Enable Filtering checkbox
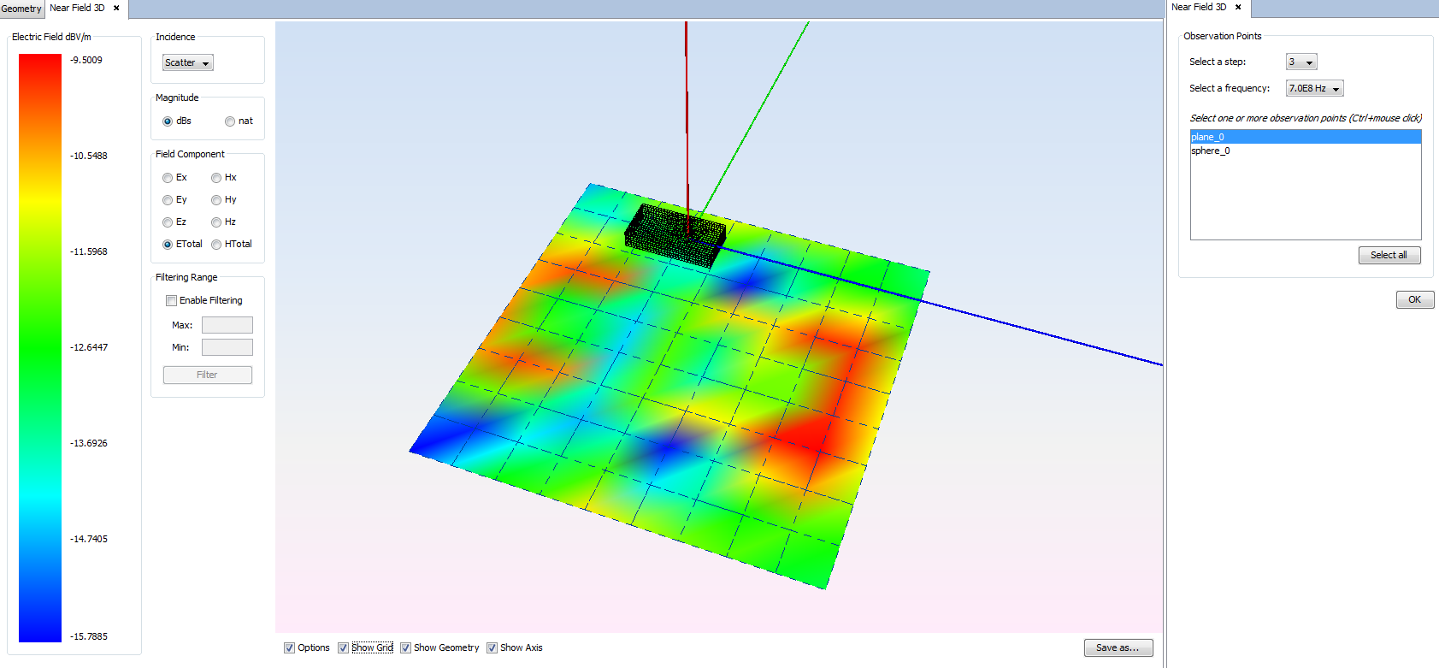 pyautogui.click(x=172, y=300)
